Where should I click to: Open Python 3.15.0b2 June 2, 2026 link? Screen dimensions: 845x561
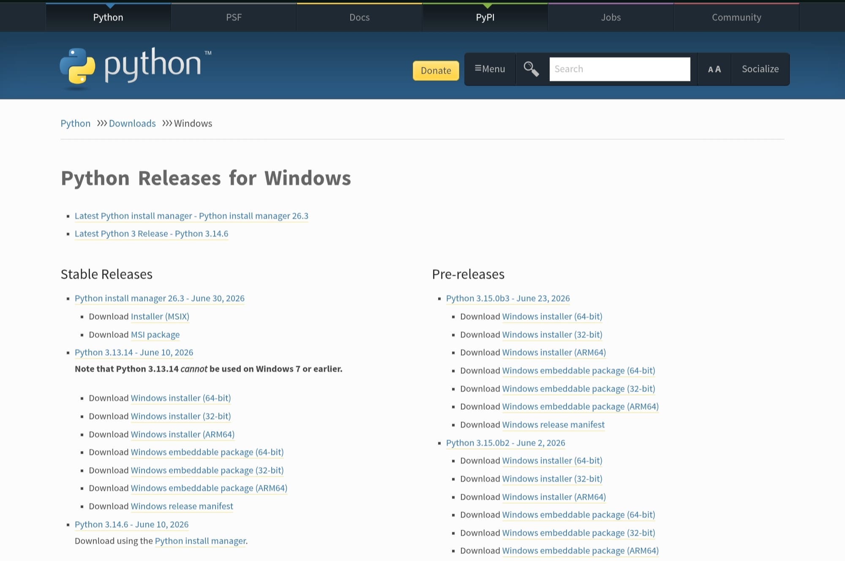pos(505,443)
